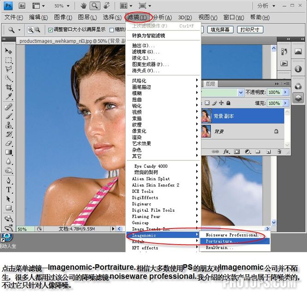Select the Hand tool in top bar

(x=84, y=6)
